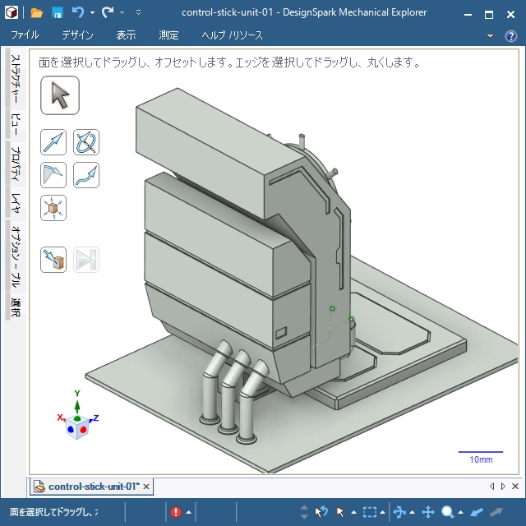Click the Up To face tool
Viewport: 526px width, 526px height.
pyautogui.click(x=53, y=260)
